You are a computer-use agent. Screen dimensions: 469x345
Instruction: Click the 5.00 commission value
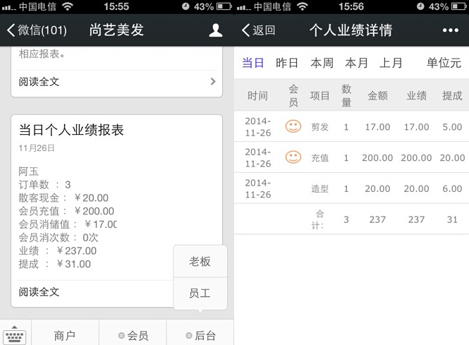(452, 127)
